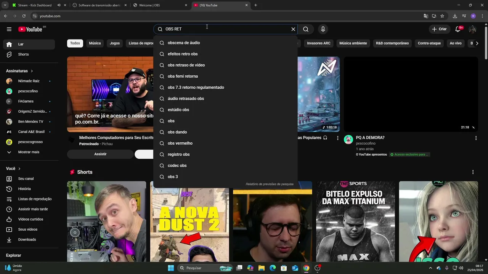Open the YouTube hamburger guide menu
Viewport: 488px width, 274px height.
tap(9, 29)
